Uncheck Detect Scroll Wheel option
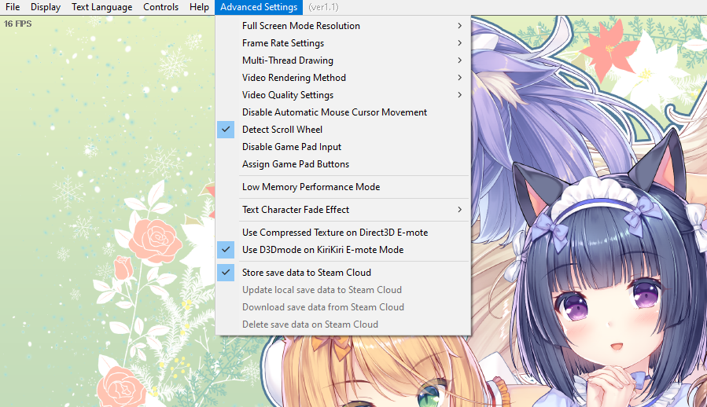Viewport: 707px width, 407px height. tap(282, 130)
